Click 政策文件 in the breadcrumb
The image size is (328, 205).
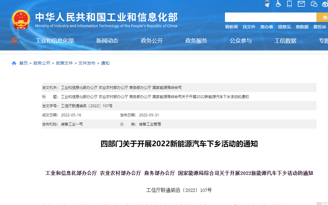[x=64, y=63]
